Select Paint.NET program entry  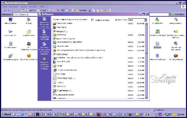click(x=63, y=62)
